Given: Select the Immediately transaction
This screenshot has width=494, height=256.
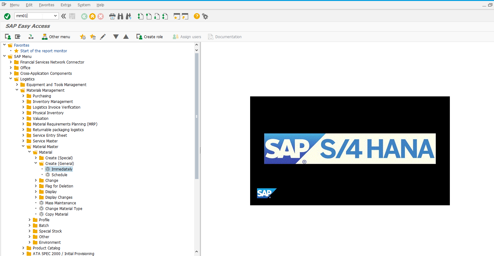Looking at the screenshot, I should pos(62,169).
